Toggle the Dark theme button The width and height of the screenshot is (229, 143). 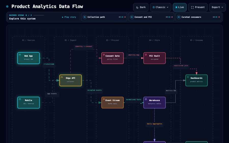[141, 7]
